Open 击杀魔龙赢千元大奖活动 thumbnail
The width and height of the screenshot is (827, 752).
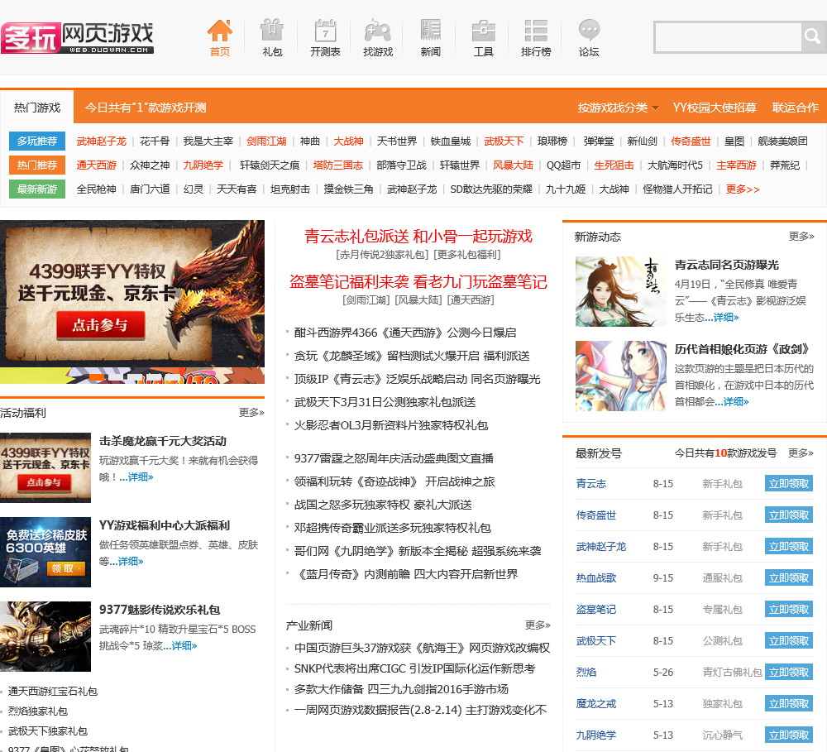(45, 467)
